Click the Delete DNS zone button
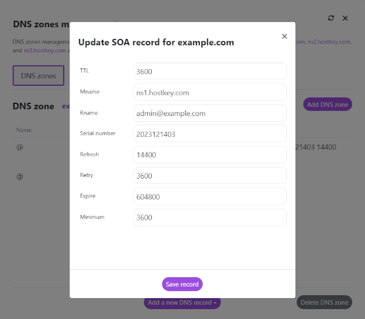 pos(324,303)
